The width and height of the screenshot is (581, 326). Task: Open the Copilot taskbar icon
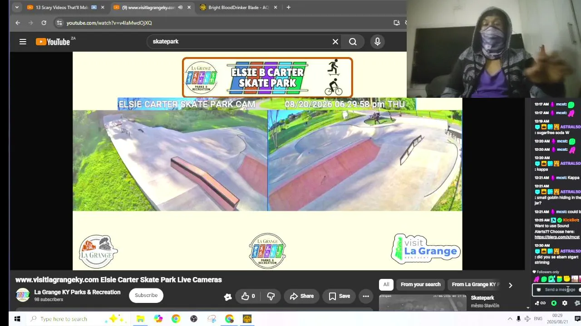[158, 319]
